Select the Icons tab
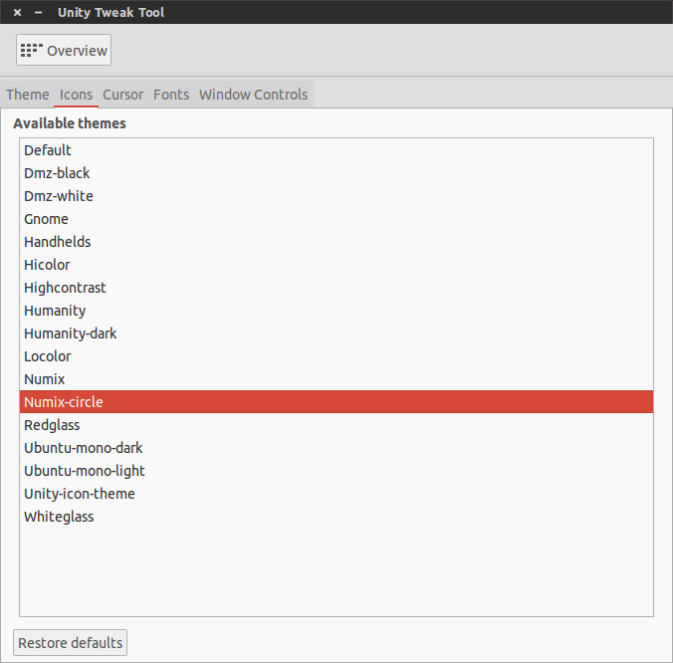 76,95
